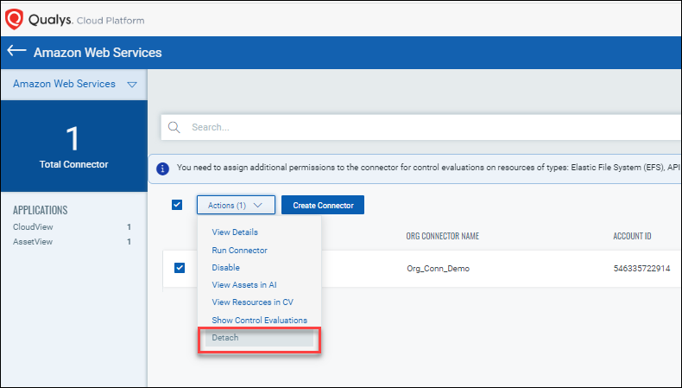Click Detach in the Actions menu
Viewport: 682px width, 388px height.
(x=225, y=338)
